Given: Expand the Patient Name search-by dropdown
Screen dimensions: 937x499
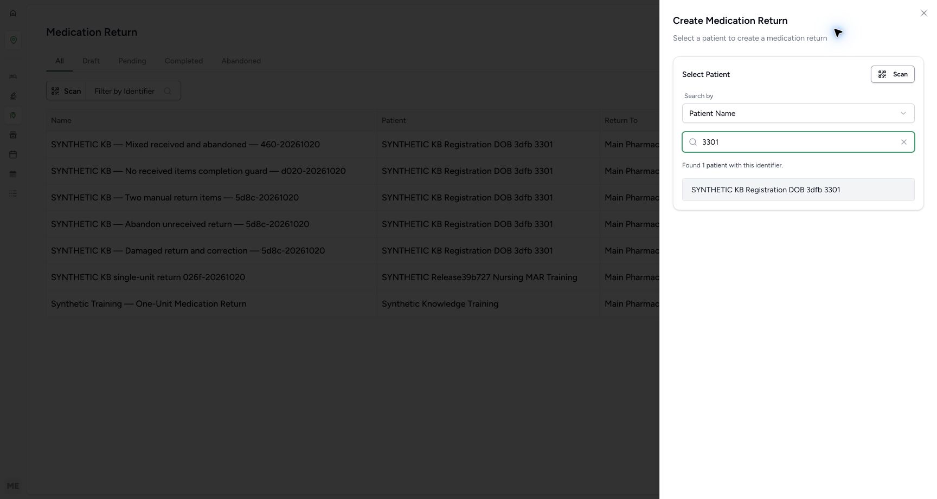Looking at the screenshot, I should pyautogui.click(x=798, y=113).
